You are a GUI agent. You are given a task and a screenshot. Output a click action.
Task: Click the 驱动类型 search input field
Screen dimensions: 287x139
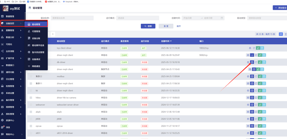[x=267, y=18]
